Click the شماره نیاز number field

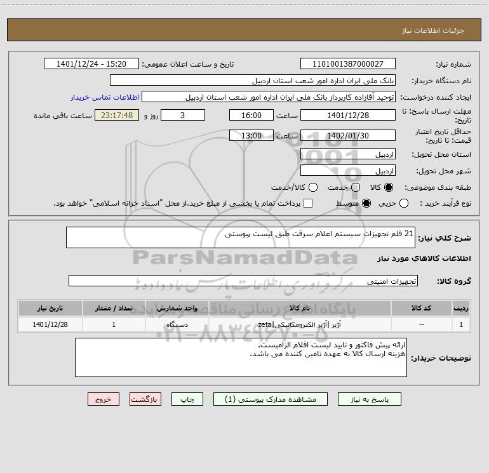pos(348,64)
